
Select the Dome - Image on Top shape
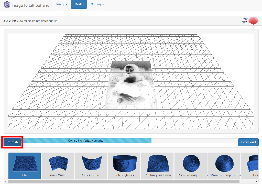[190, 166]
